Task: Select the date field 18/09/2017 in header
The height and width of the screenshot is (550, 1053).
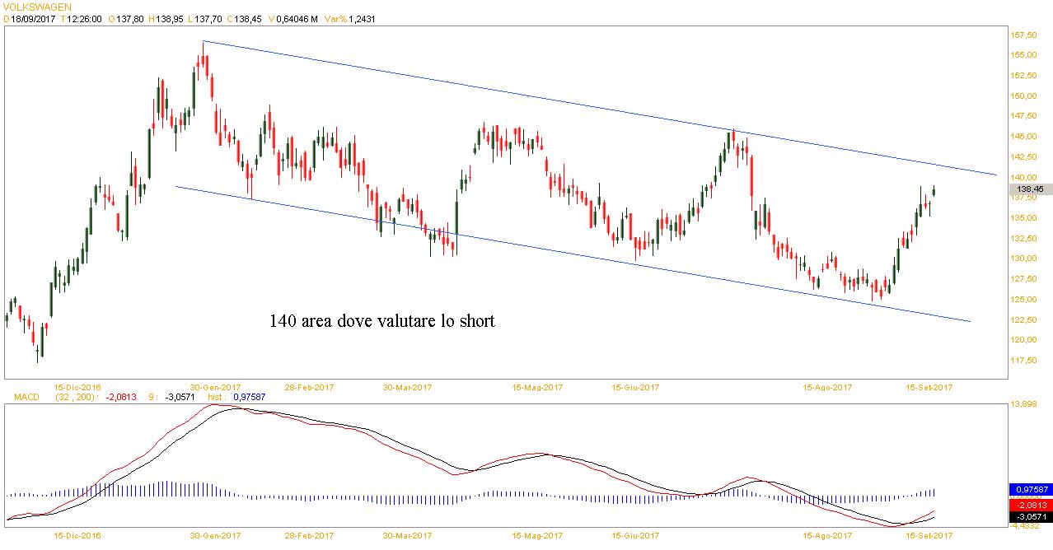Action: (34, 17)
